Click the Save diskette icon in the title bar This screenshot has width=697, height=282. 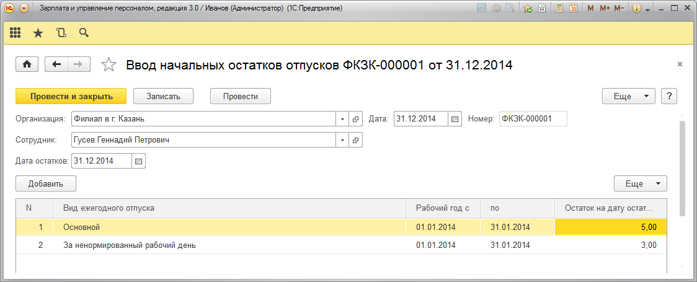pyautogui.click(x=481, y=9)
